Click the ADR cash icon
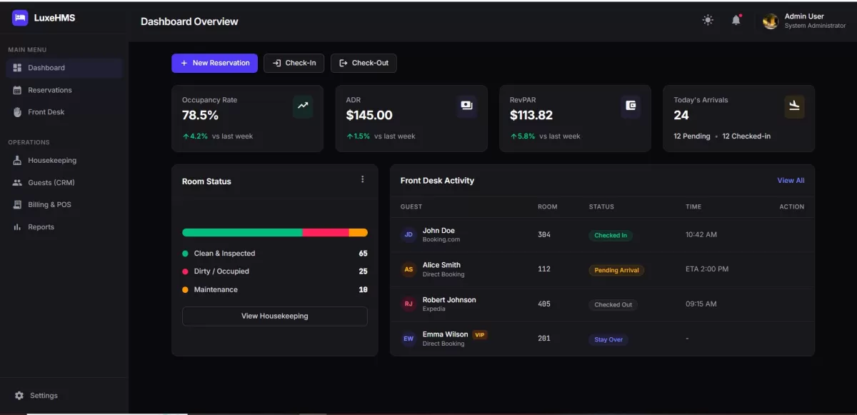The image size is (857, 415). pos(466,106)
